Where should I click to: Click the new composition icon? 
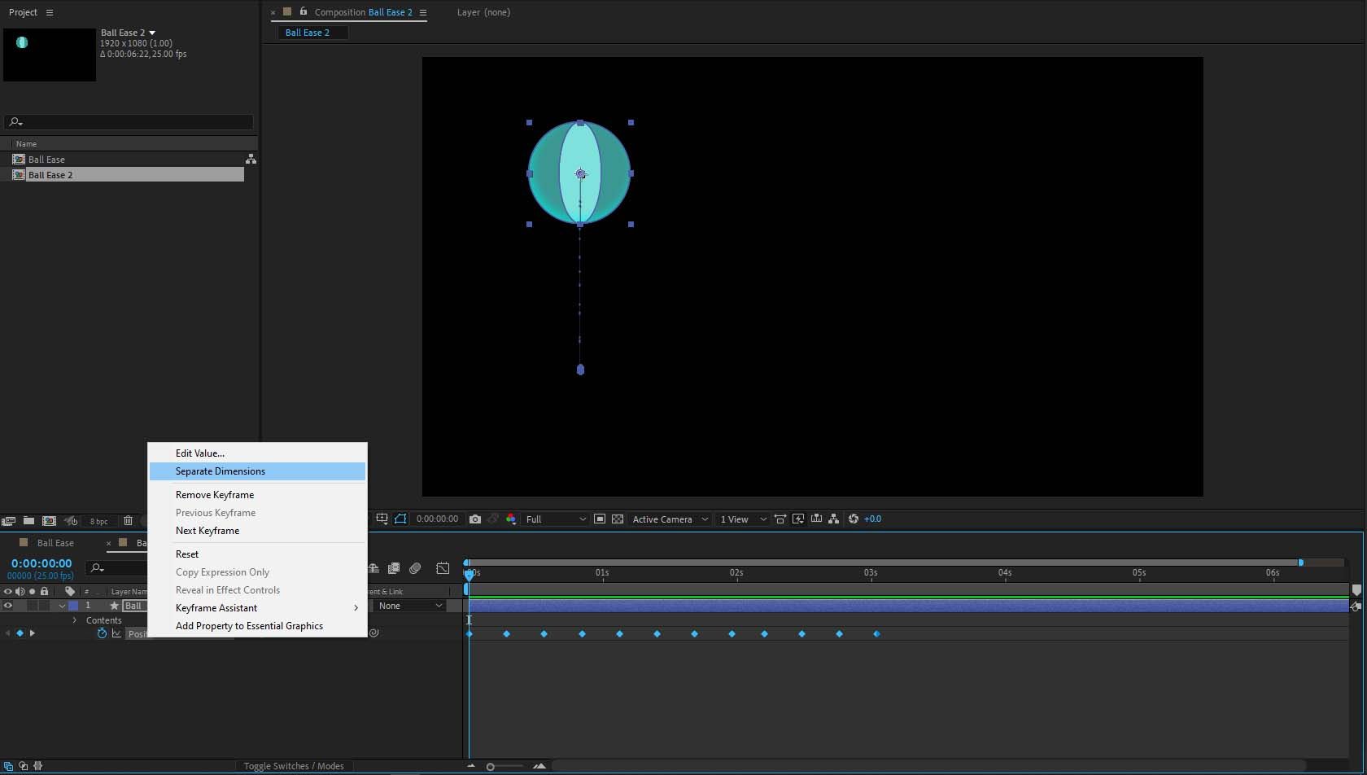coord(49,521)
